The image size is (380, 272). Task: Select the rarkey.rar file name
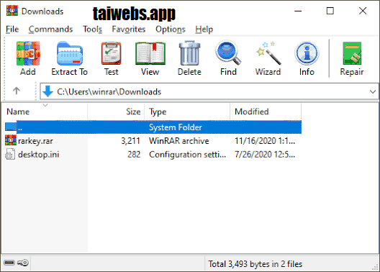tap(35, 141)
